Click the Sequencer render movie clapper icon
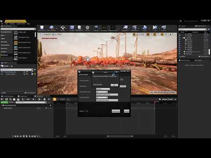211x158 pixels. [x=18, y=99]
